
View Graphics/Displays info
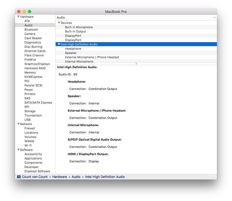tap(37, 64)
